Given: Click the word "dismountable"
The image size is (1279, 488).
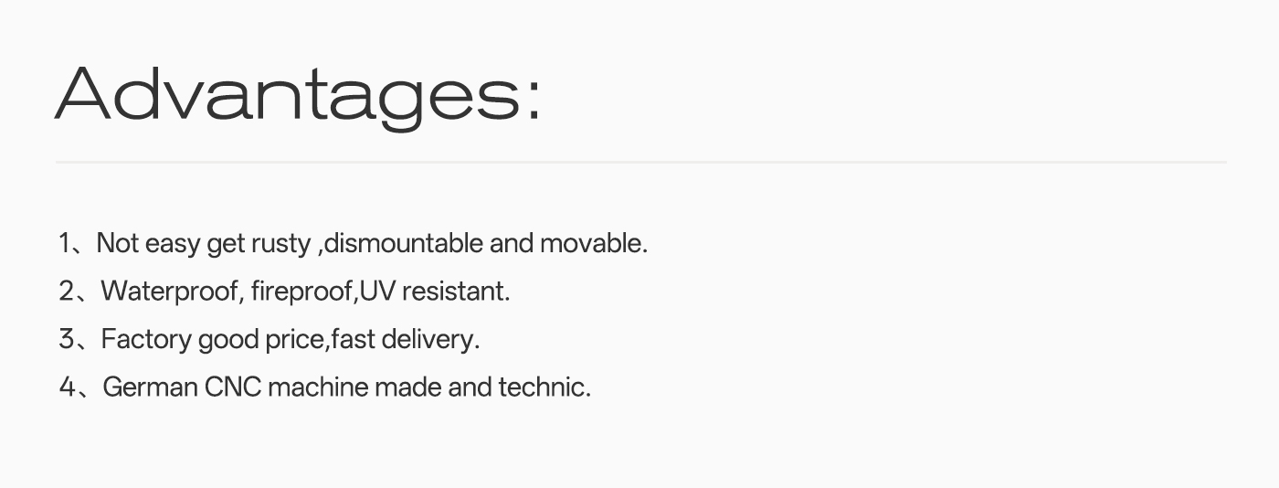Looking at the screenshot, I should pyautogui.click(x=404, y=243).
